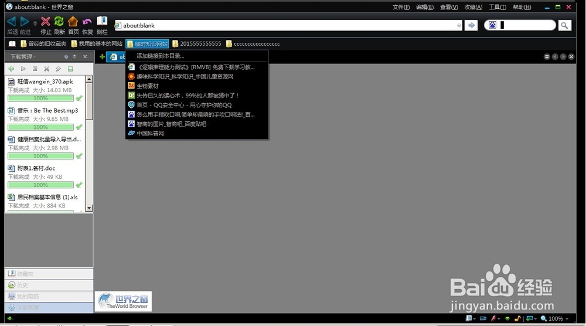The width and height of the screenshot is (586, 326).
Task: Pause download with pause icon
Action: click(x=35, y=69)
